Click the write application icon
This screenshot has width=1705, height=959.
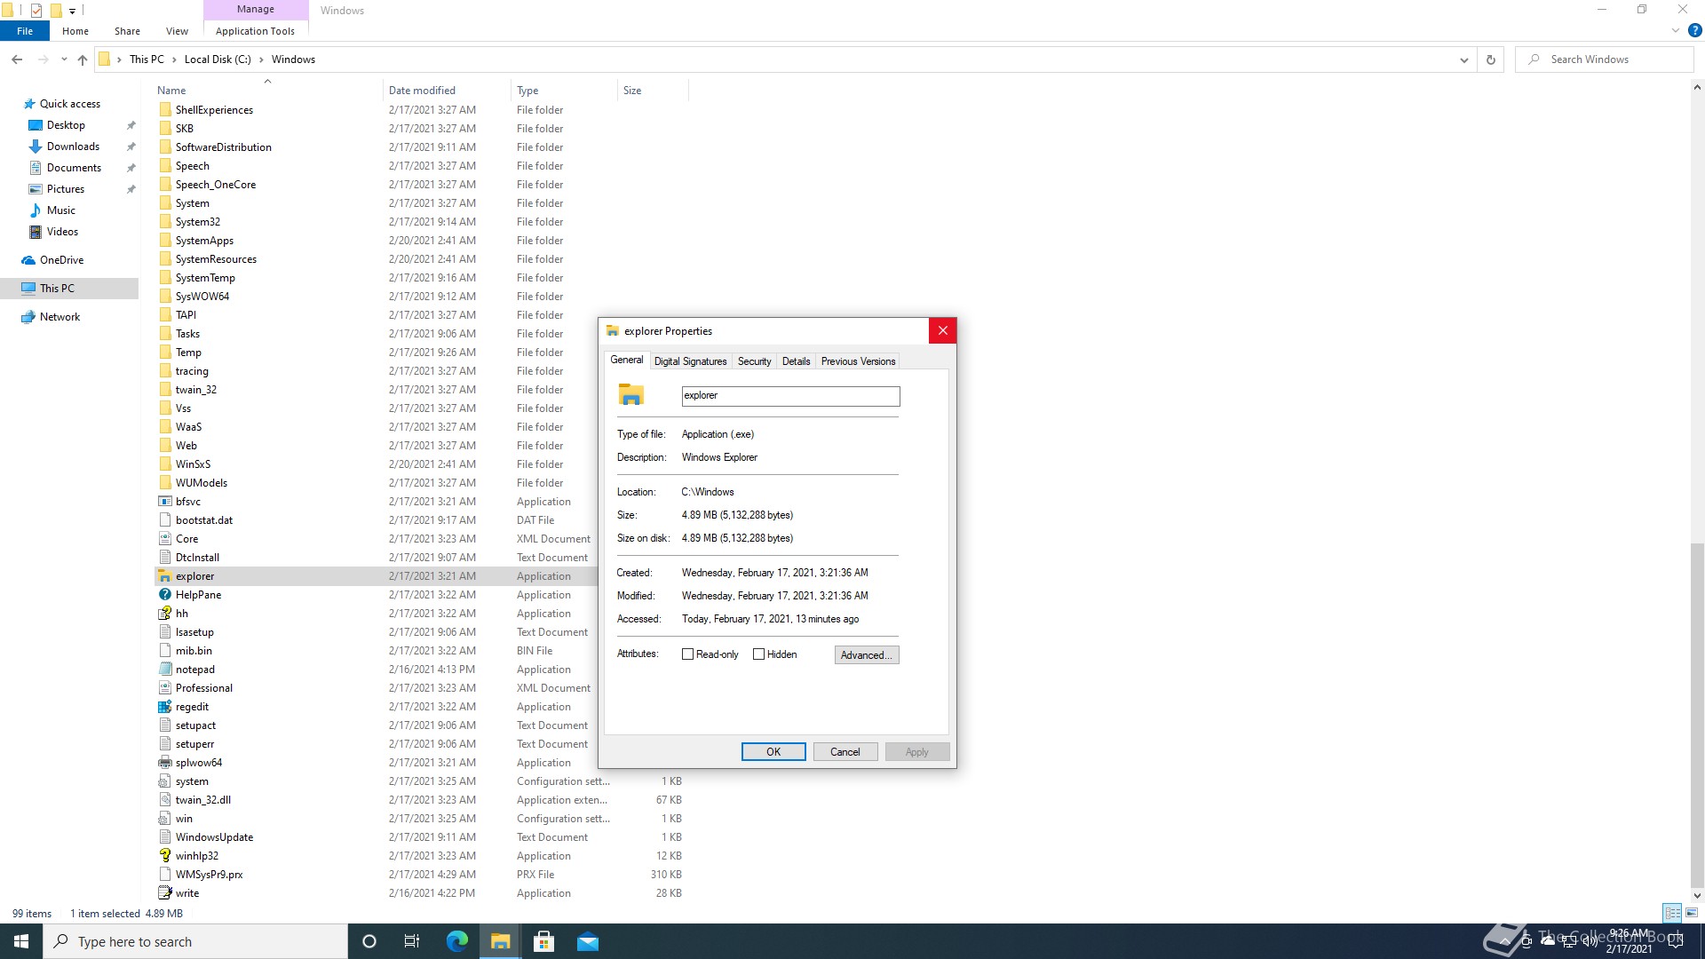(x=164, y=893)
